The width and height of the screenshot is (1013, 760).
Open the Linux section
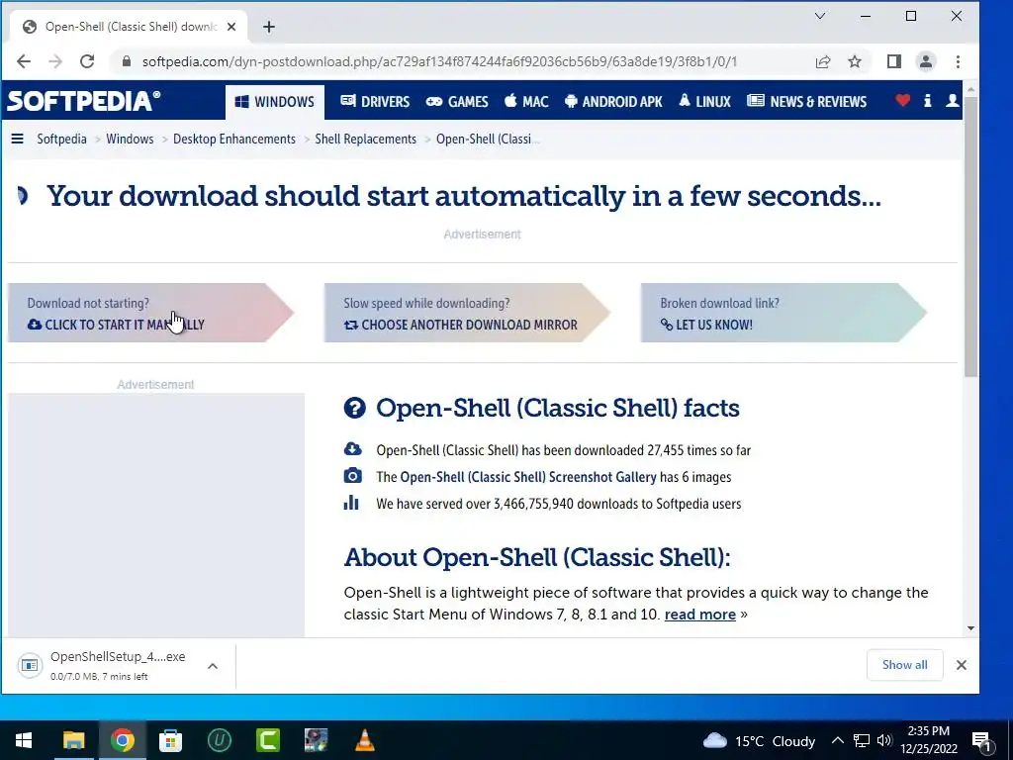(704, 102)
